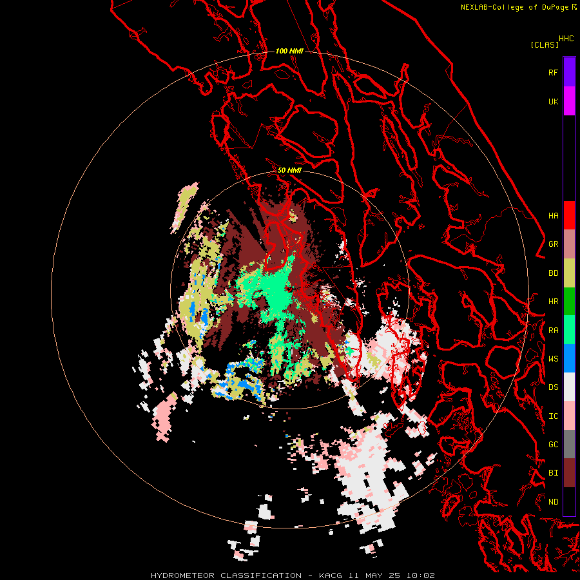Click the BI legend label

(553, 473)
